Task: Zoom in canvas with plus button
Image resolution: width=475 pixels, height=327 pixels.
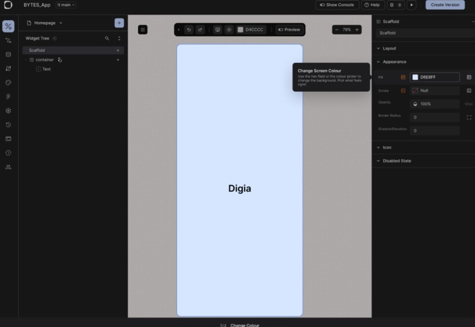Action: [x=357, y=30]
